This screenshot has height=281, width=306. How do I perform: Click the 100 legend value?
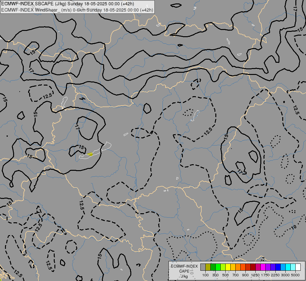pyautogui.click(x=205, y=275)
